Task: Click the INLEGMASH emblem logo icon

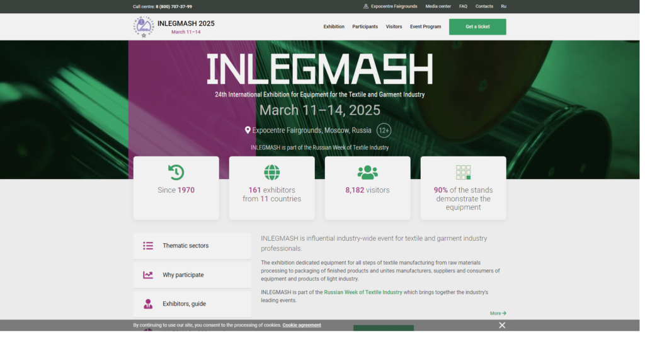Action: point(144,26)
